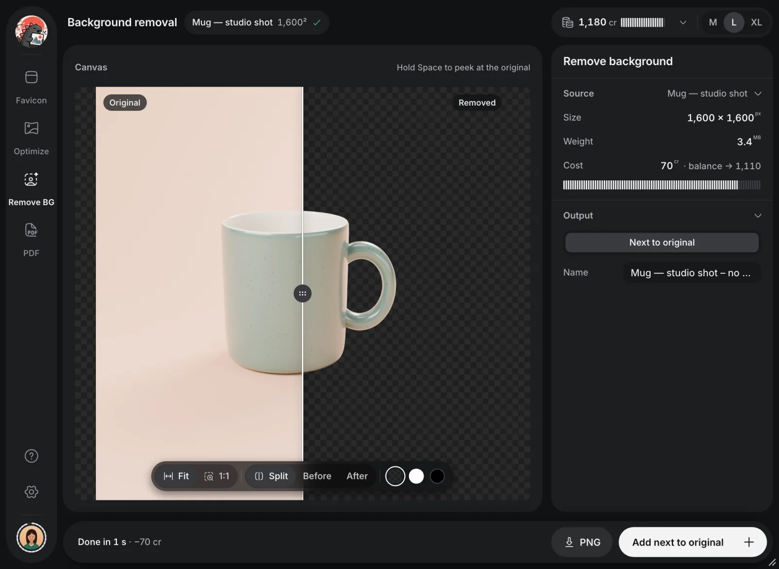Choose size L density

(x=734, y=22)
